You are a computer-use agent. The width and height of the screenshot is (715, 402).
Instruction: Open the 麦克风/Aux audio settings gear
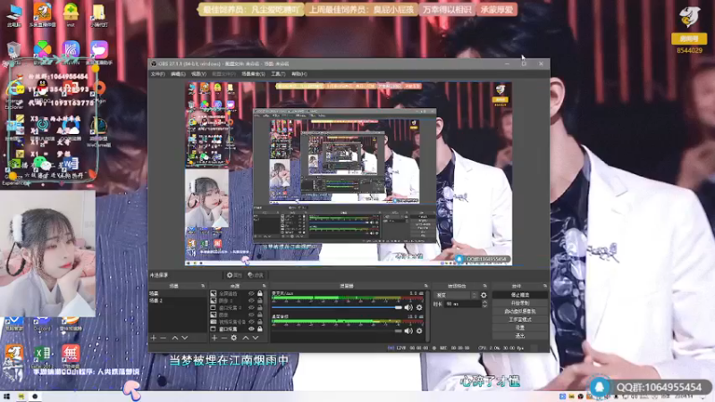click(419, 307)
